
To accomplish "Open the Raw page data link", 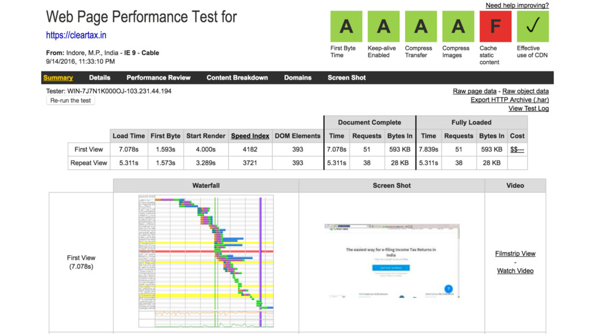I will tap(474, 91).
